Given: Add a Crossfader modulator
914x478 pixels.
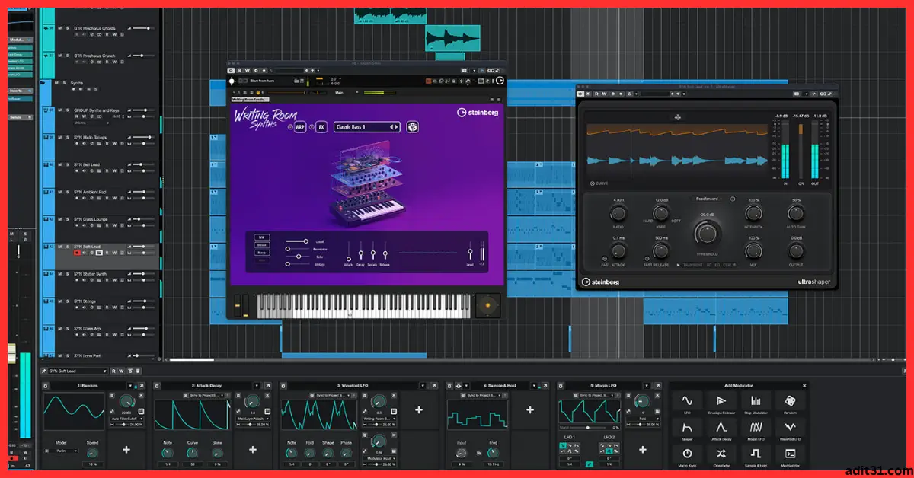Looking at the screenshot, I should pyautogui.click(x=721, y=456).
